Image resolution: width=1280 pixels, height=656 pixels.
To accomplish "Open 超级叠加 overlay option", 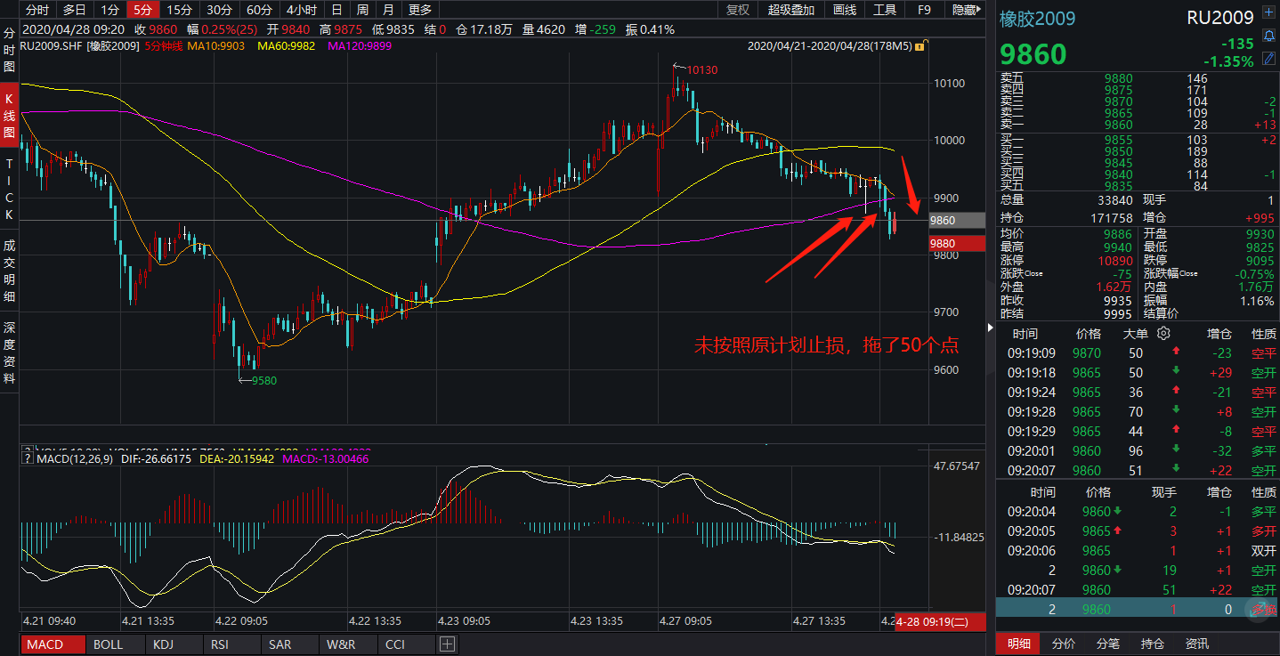I will point(791,10).
